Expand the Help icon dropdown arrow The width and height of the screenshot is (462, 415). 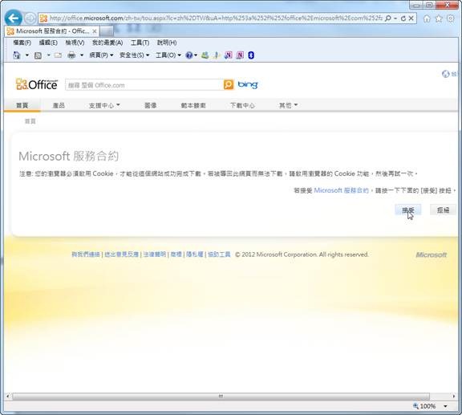pos(196,55)
